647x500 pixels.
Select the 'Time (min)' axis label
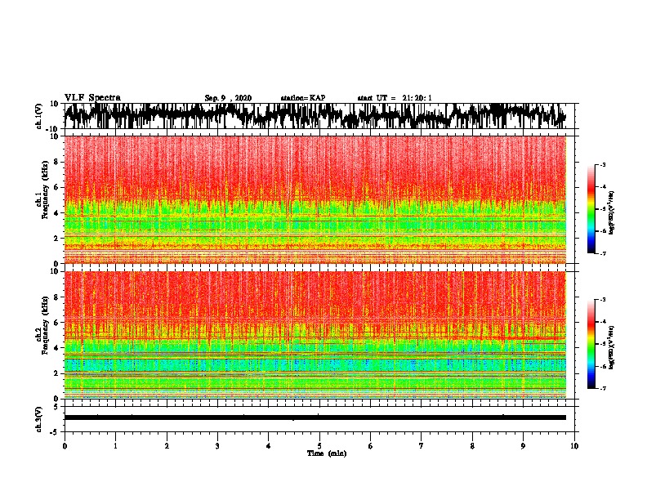(x=327, y=453)
